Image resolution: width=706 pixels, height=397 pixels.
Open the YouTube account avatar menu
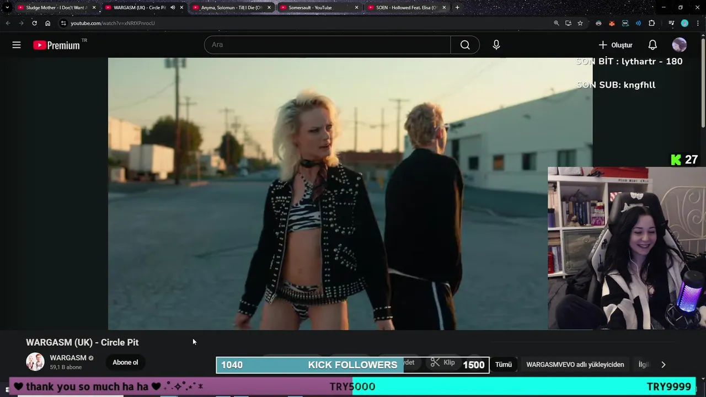pos(680,45)
